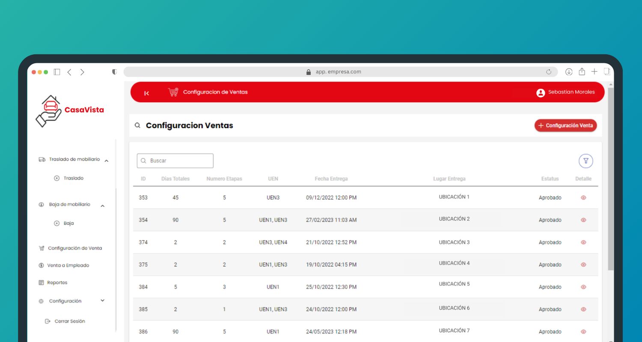
Task: Show details for row ID 374
Action: 583,242
